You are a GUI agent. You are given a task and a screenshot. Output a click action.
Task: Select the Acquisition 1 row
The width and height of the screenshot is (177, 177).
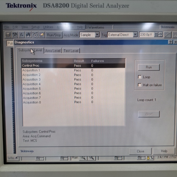(73, 70)
